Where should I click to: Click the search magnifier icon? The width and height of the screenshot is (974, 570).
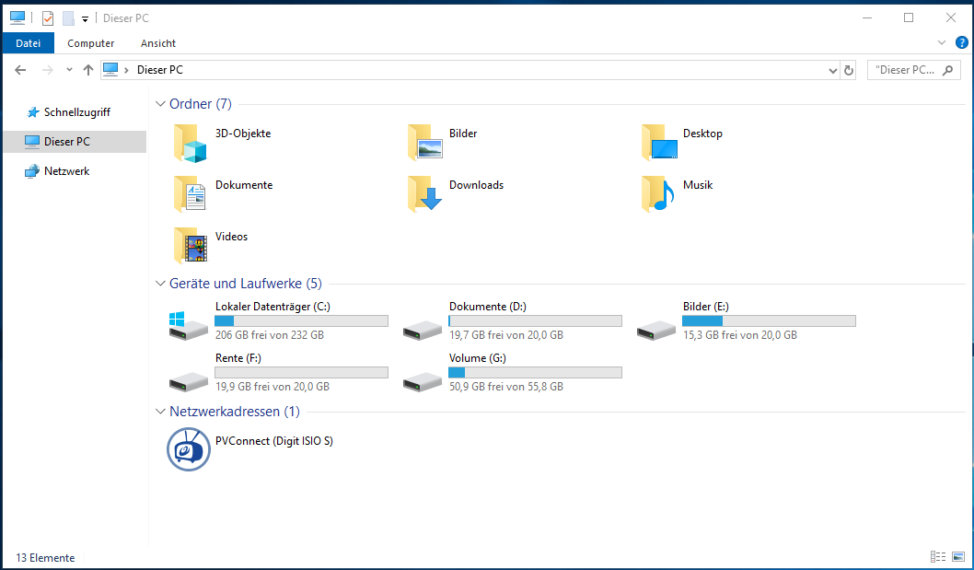click(947, 70)
